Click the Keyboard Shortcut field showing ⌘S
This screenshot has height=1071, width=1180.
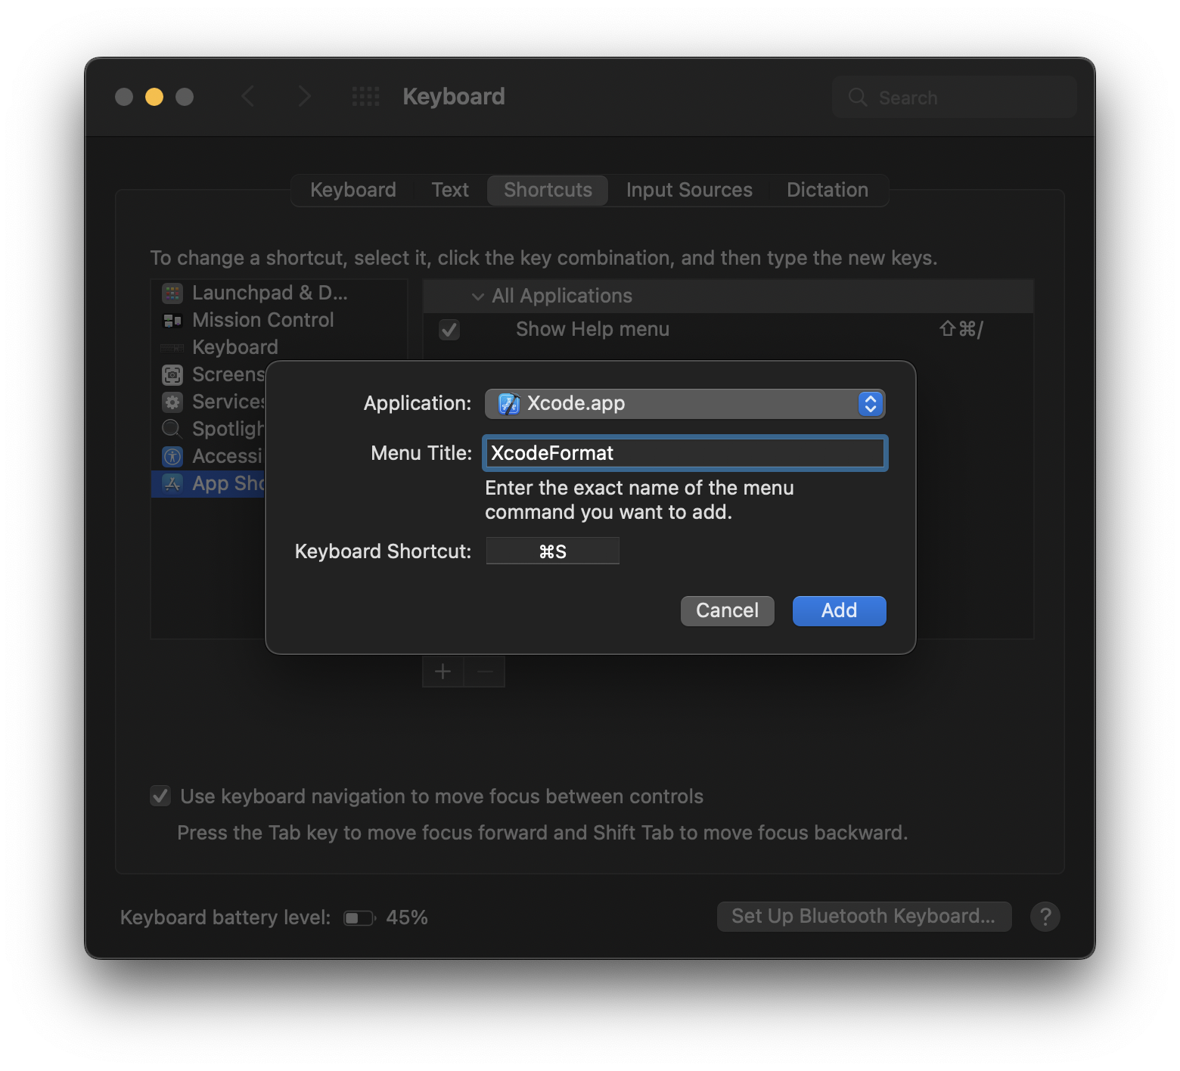[553, 551]
